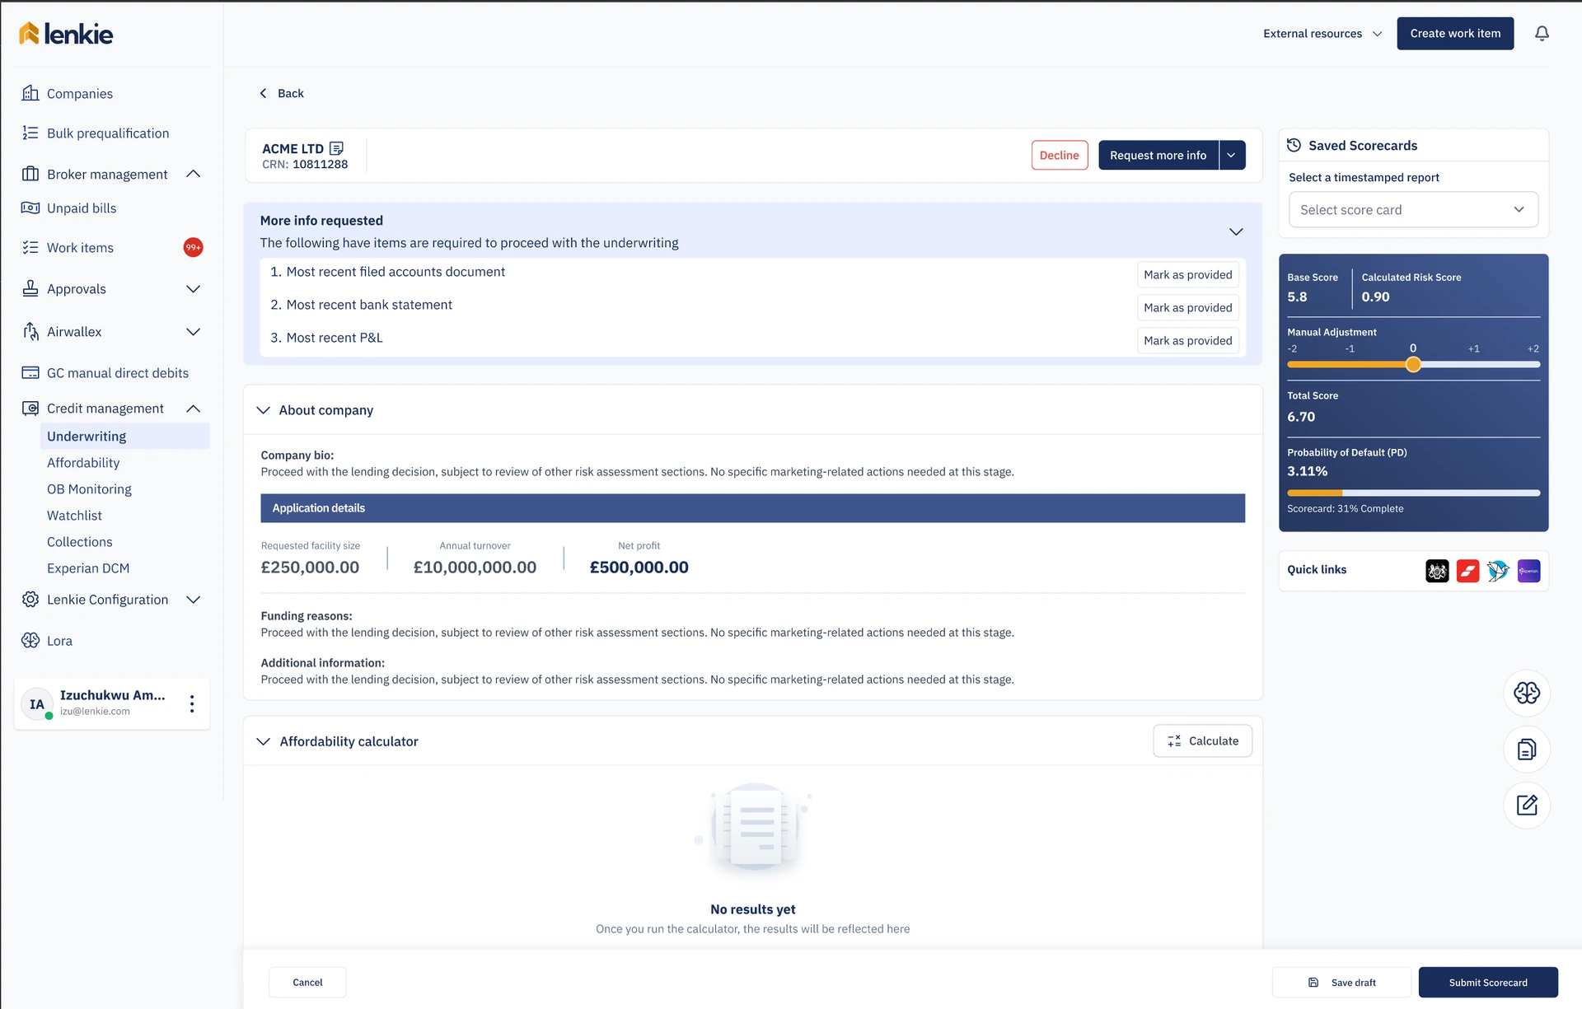
Task: Click the Credit management icon
Action: point(30,408)
